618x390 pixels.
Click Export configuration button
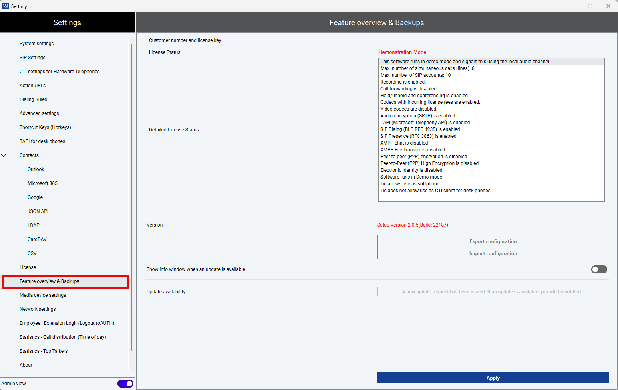pyautogui.click(x=493, y=241)
